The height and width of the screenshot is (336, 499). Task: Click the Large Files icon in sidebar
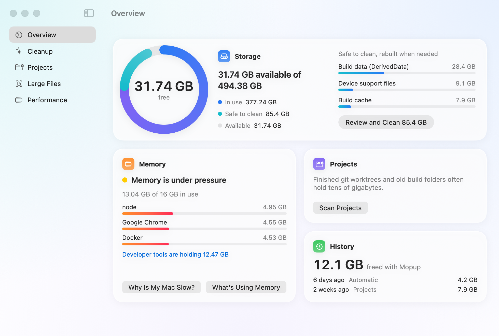(x=19, y=83)
